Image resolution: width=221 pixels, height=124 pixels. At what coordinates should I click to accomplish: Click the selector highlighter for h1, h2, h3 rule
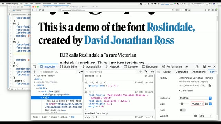101,83
